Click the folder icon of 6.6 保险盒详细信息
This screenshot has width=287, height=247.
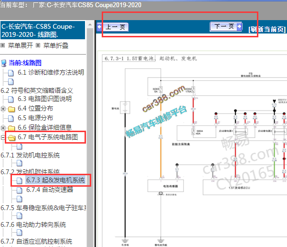coord(11,128)
